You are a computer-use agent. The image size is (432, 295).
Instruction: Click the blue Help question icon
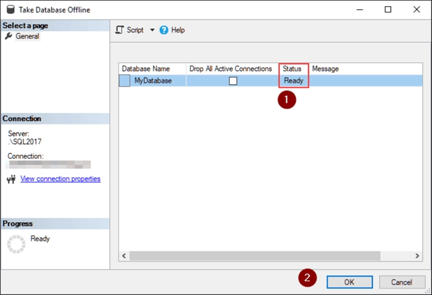point(164,29)
